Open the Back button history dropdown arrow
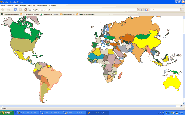The image size is (185, 115). (6, 10)
